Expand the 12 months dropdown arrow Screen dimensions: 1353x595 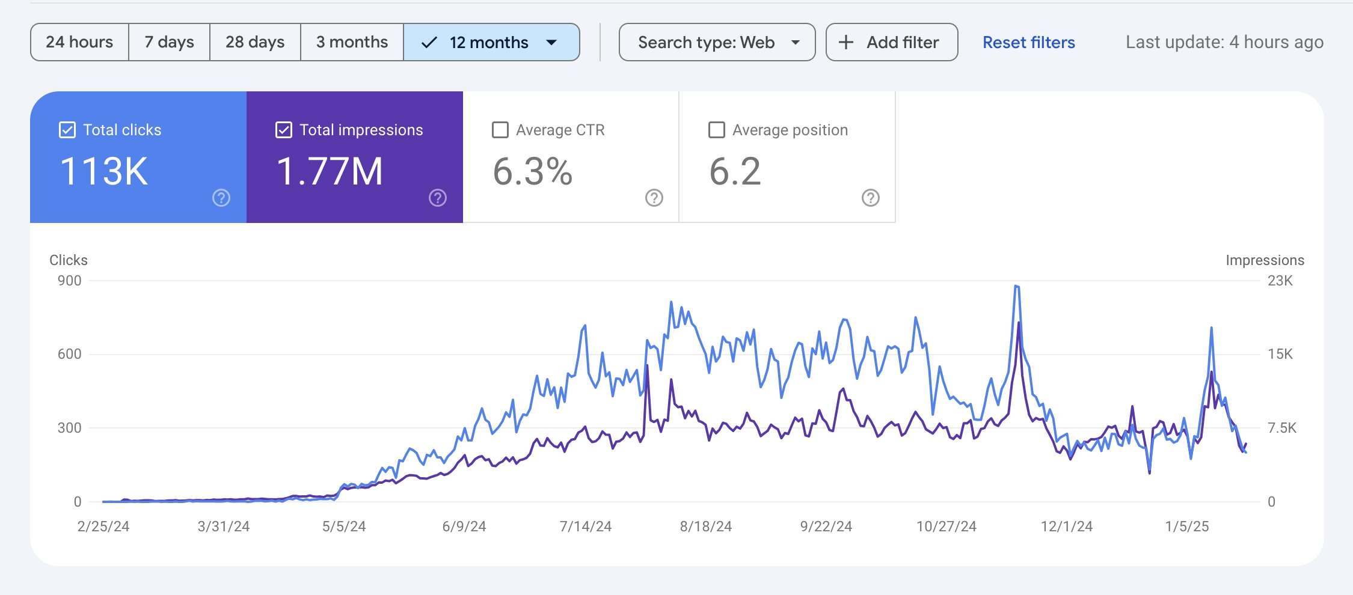click(x=551, y=42)
